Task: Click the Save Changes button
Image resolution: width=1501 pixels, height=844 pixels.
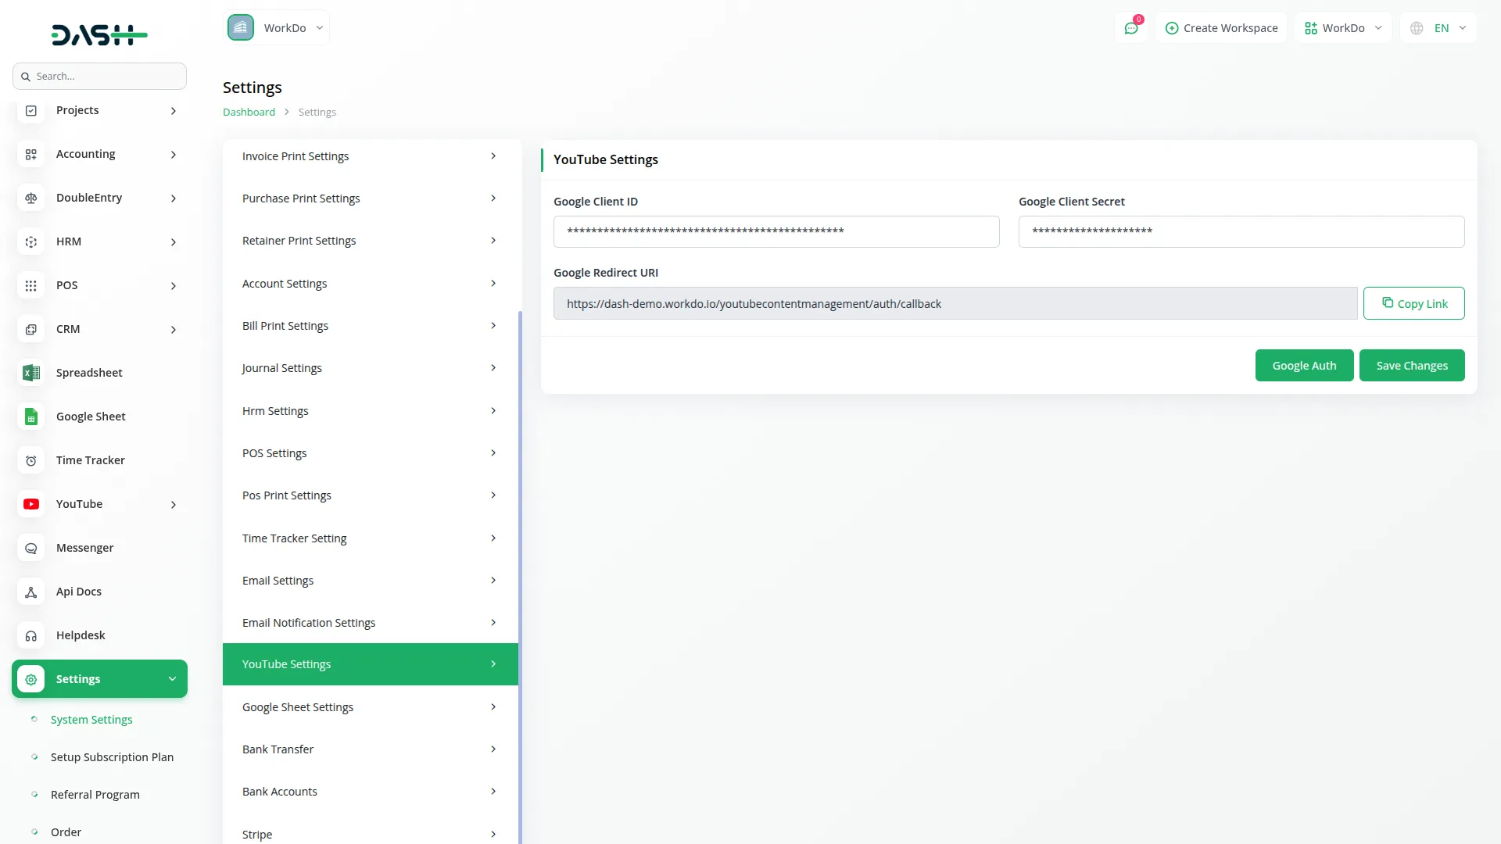Action: click(1412, 365)
